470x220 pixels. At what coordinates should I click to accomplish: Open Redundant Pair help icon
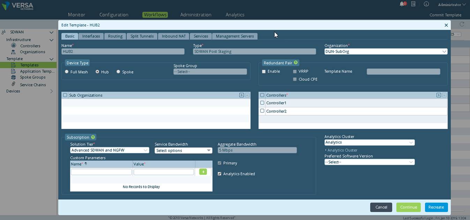[x=296, y=63]
